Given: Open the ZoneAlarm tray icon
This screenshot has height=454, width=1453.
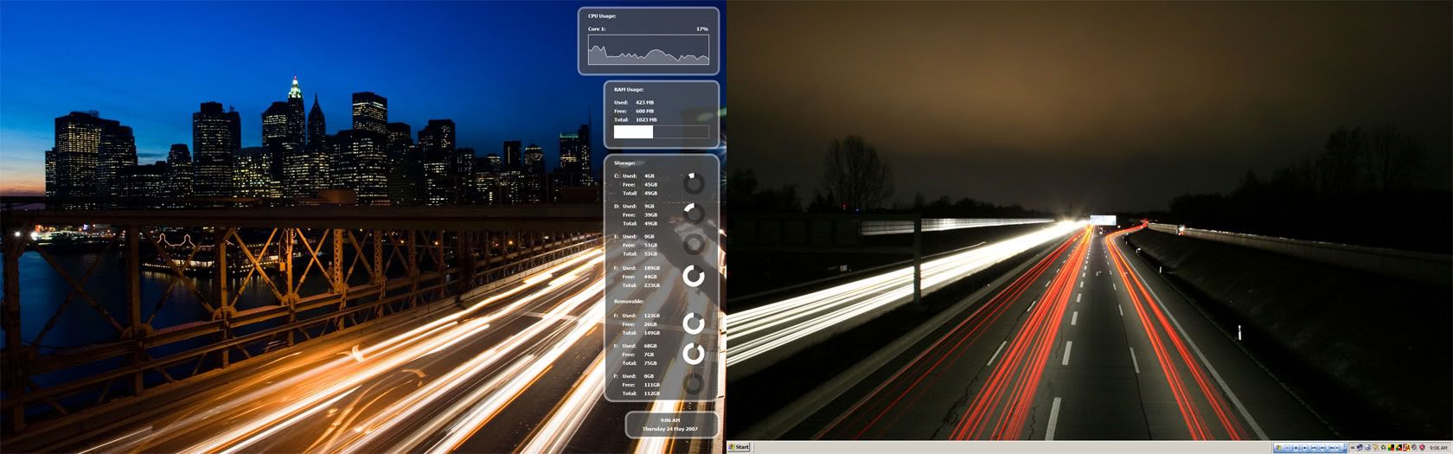Looking at the screenshot, I should click(x=1406, y=448).
